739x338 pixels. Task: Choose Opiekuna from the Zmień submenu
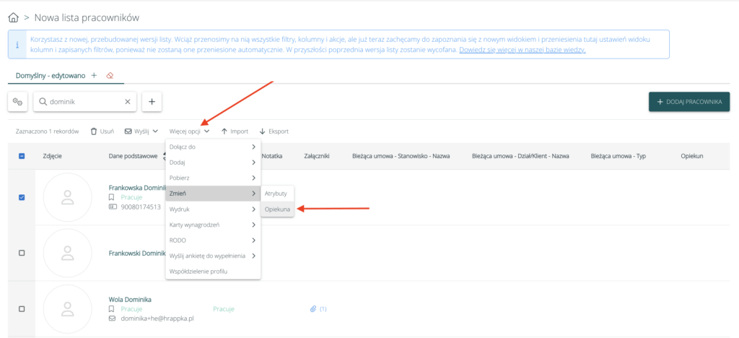[x=278, y=209]
